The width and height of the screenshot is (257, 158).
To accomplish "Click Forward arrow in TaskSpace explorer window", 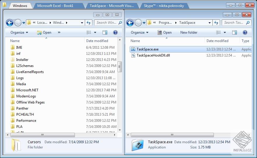I will coord(138,23).
